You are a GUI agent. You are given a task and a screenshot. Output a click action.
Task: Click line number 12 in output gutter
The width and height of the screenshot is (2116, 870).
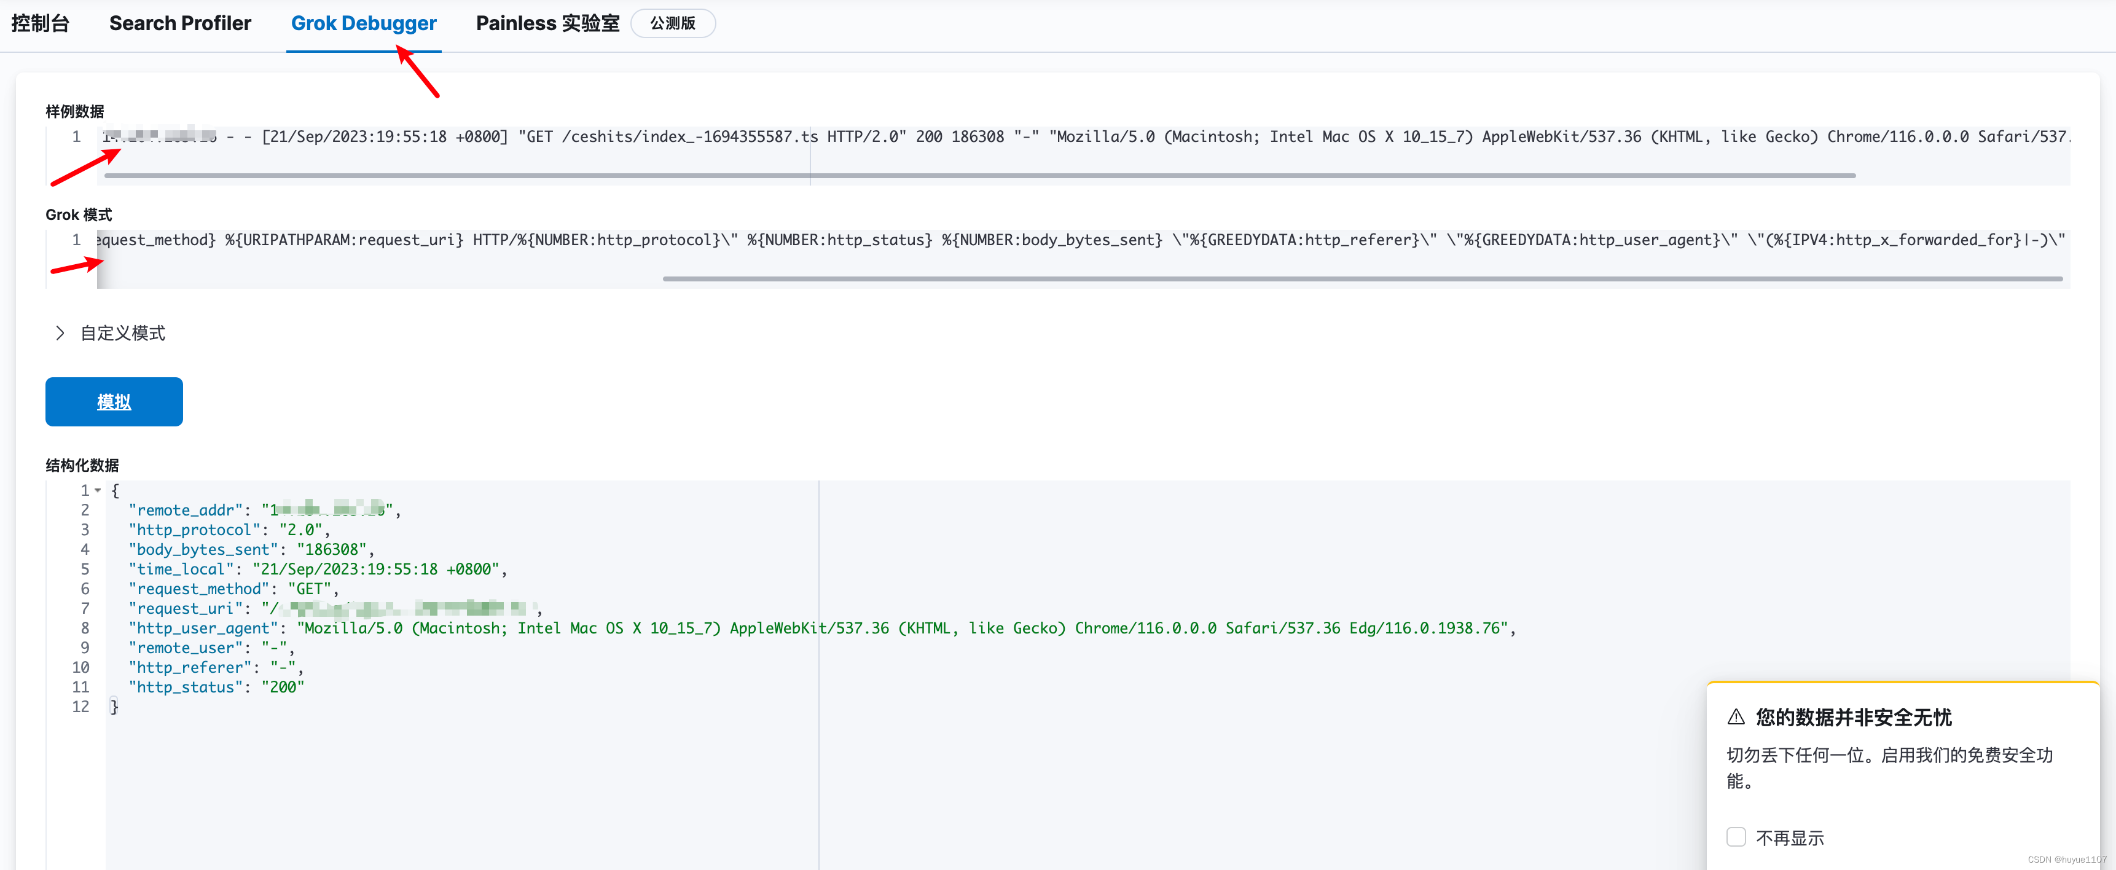(80, 707)
